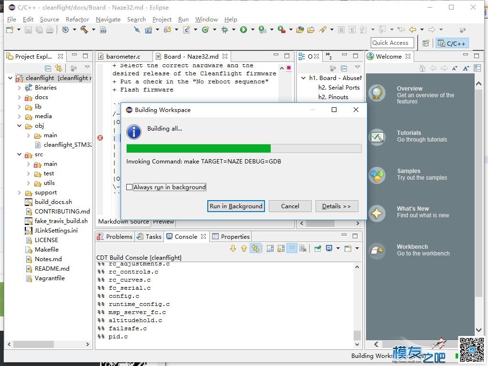Click the Save icon in main toolbar
Screen dimensions: 488x366
(x=28, y=30)
